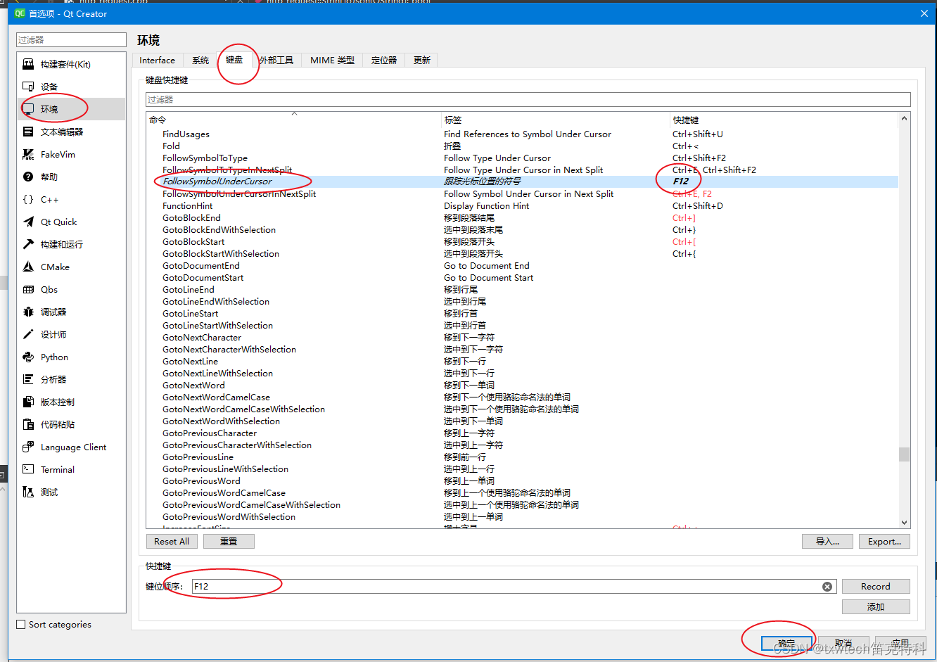Screen dimensions: 937x662
Task: Enable the Sort categories checkbox
Action: pos(20,624)
